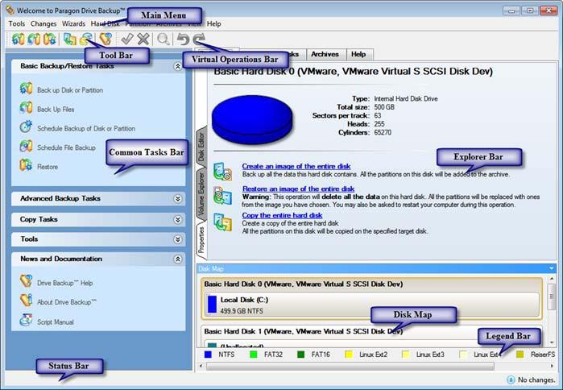Screen dimensions: 563x390
Task: Open Schedule File Backup task
Action: pyautogui.click(x=66, y=147)
